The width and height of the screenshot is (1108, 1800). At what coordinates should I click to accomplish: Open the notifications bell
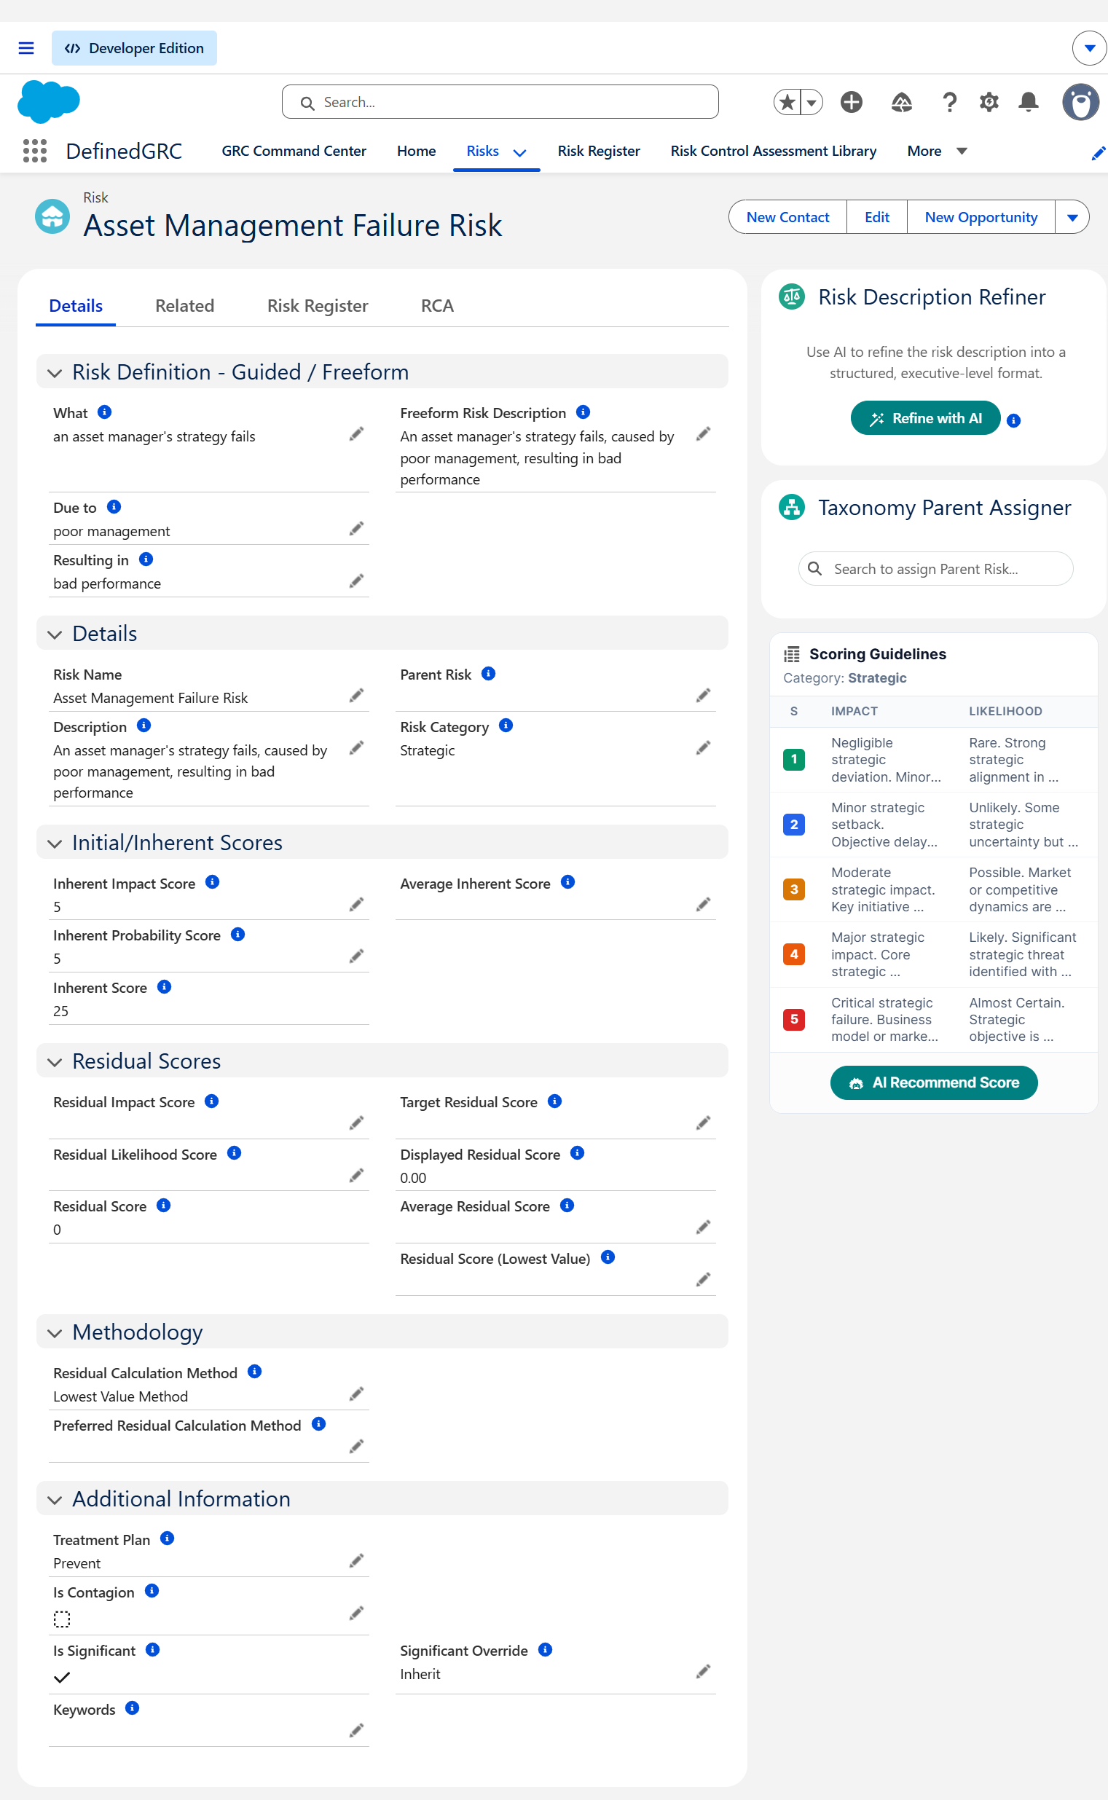(1028, 102)
